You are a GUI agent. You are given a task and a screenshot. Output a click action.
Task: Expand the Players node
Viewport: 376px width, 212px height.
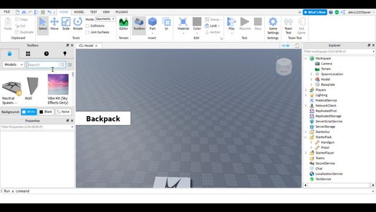click(x=305, y=90)
